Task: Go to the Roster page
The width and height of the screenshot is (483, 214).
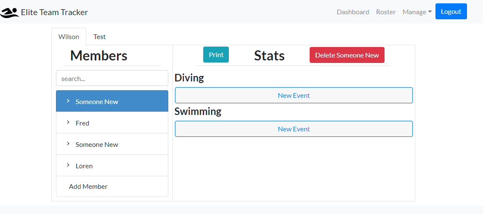Action: (x=386, y=12)
